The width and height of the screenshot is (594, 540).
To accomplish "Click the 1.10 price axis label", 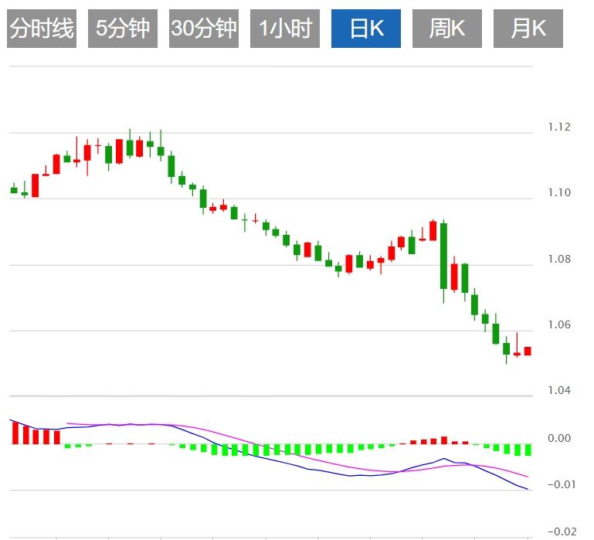I will [558, 193].
